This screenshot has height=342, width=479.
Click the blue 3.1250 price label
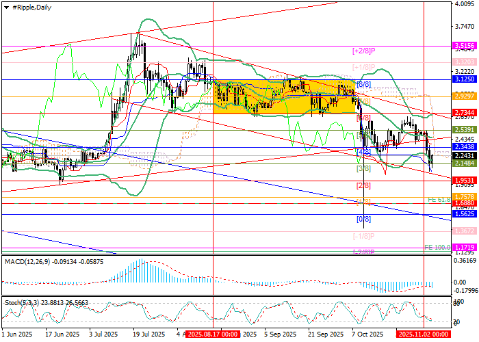[465, 79]
